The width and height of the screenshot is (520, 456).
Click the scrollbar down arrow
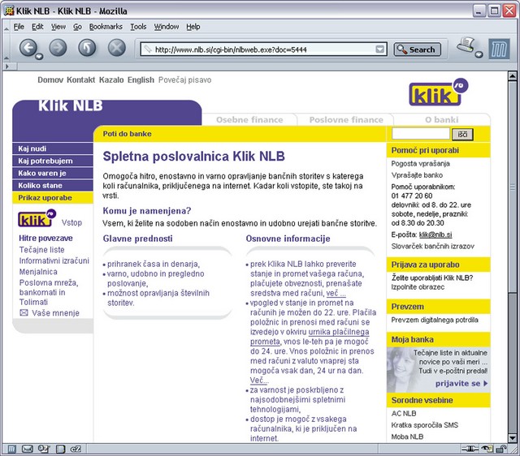(513, 437)
